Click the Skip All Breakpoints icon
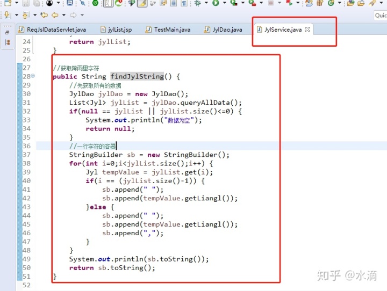This screenshot has height=291, width=387. pos(82,3)
